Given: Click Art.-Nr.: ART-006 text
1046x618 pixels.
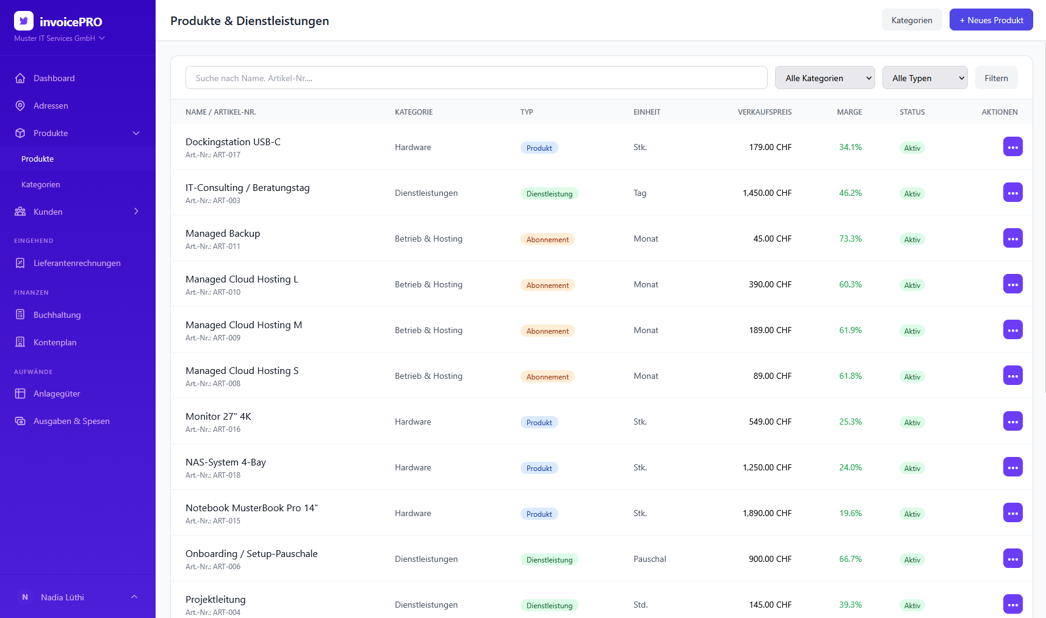Looking at the screenshot, I should pos(213,567).
